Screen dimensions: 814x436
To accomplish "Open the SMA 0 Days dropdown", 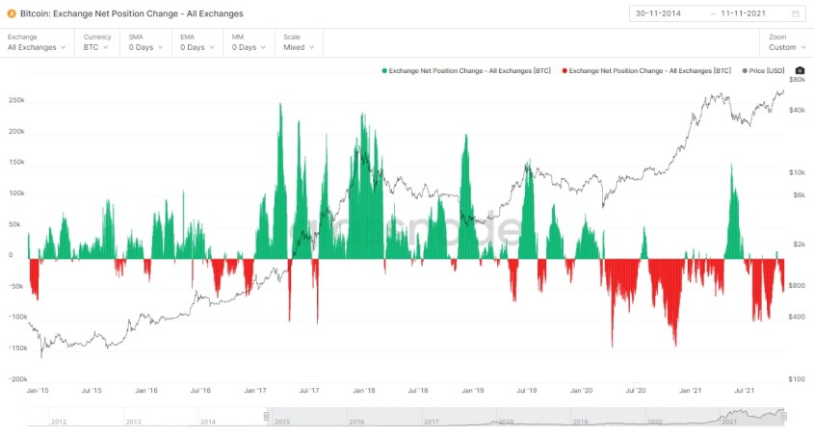I will coord(145,42).
